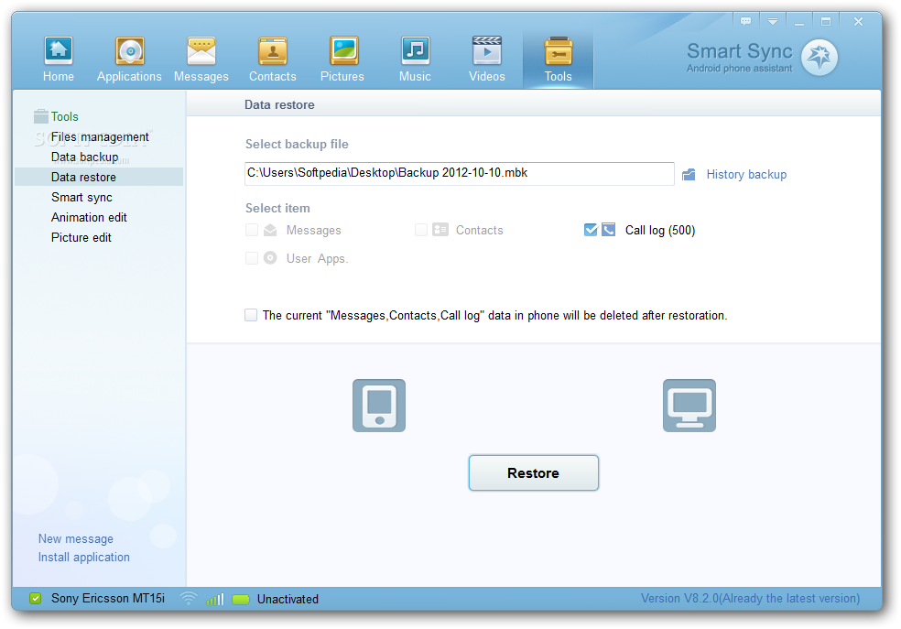
Task: Click the Contacts card item icon
Action: (440, 230)
